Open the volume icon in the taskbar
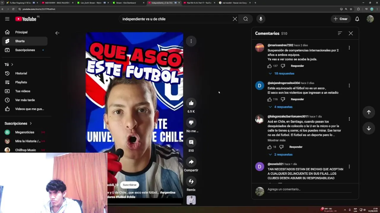380x213 pixels. (x=365, y=210)
